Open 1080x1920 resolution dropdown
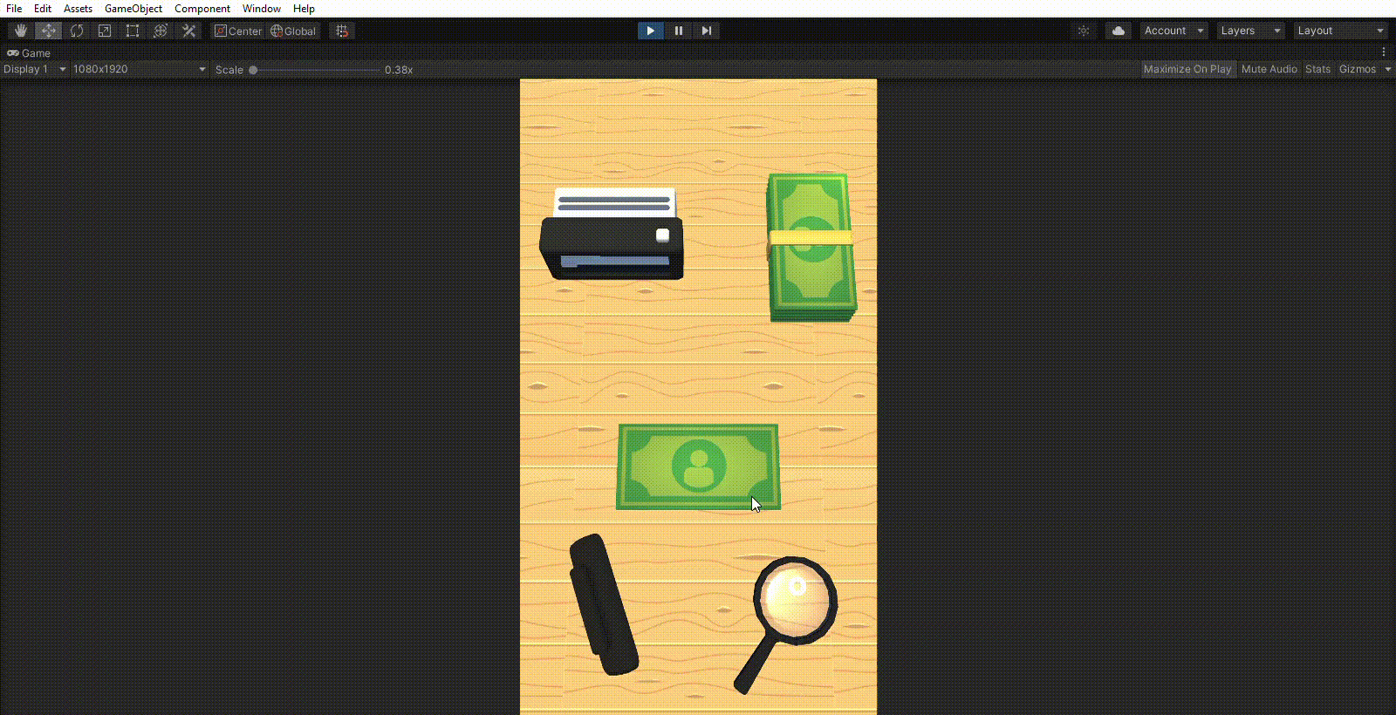 pyautogui.click(x=140, y=69)
